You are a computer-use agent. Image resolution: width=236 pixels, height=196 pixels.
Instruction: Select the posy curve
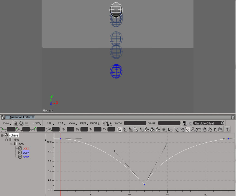26,153
